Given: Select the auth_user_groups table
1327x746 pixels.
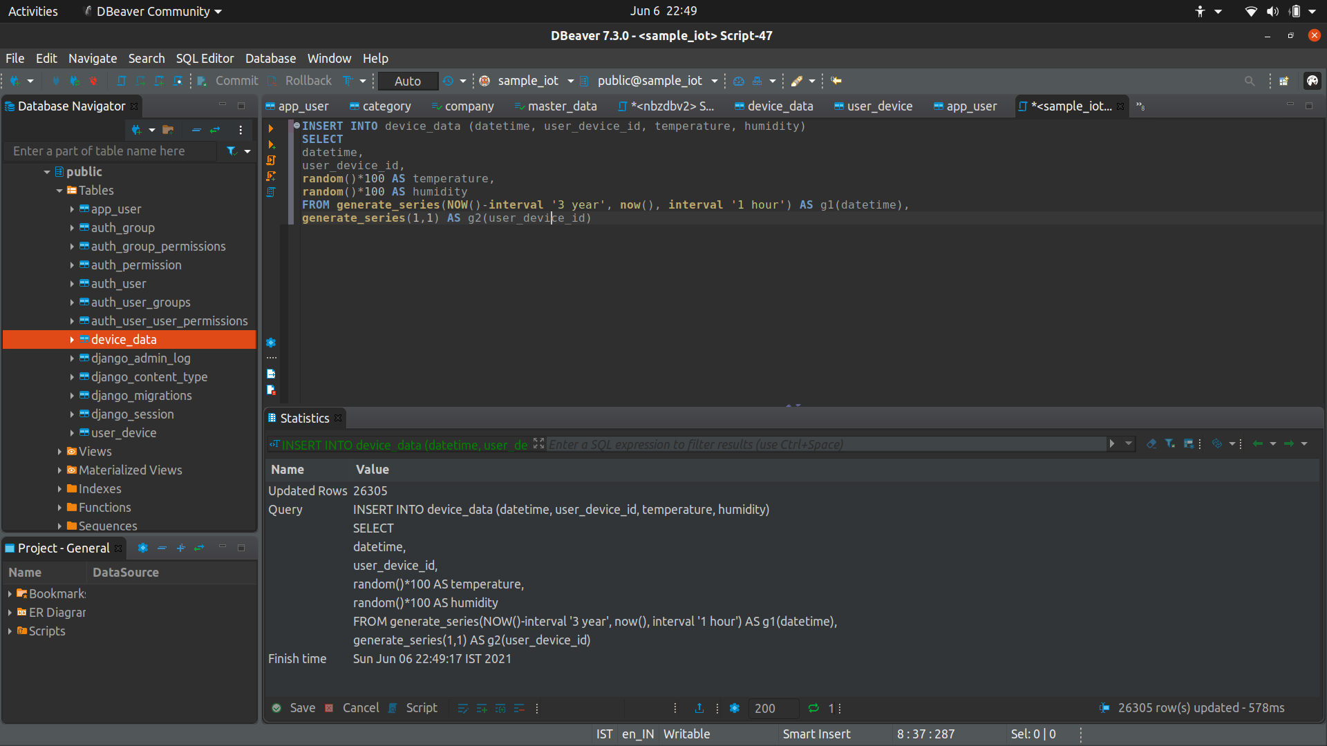Looking at the screenshot, I should pos(141,303).
